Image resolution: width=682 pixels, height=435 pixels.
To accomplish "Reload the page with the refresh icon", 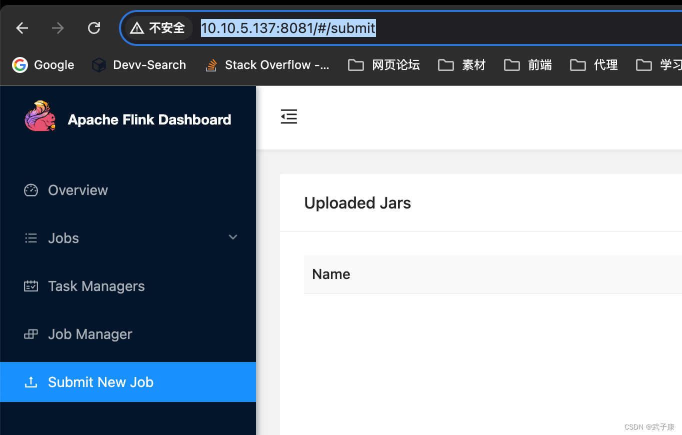I will [94, 28].
